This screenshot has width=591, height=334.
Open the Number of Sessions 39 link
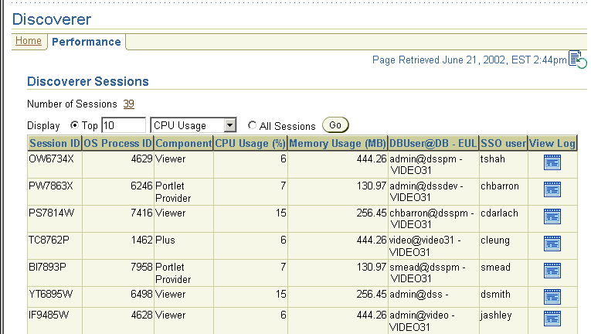128,104
